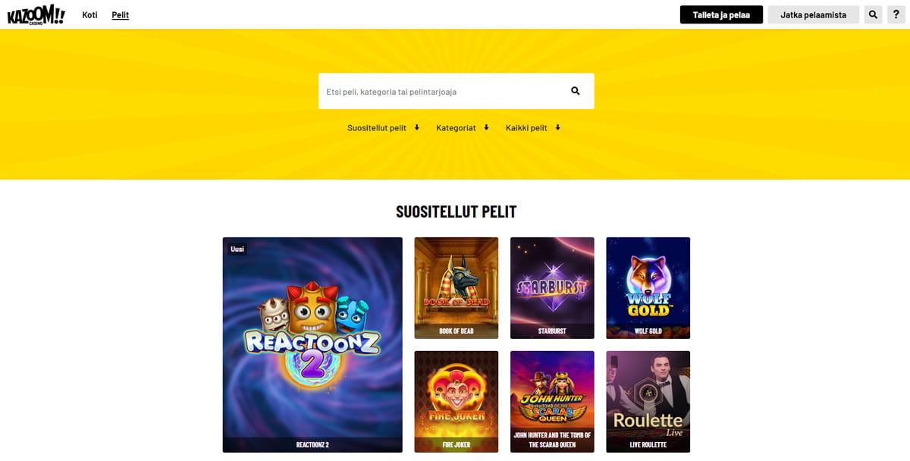Image resolution: width=910 pixels, height=461 pixels.
Task: Launch the Fire Joker game
Action: pos(457,402)
